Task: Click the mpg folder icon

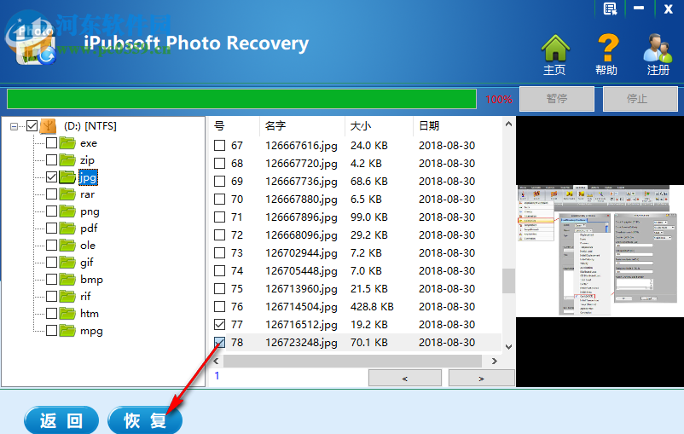Action: [67, 330]
